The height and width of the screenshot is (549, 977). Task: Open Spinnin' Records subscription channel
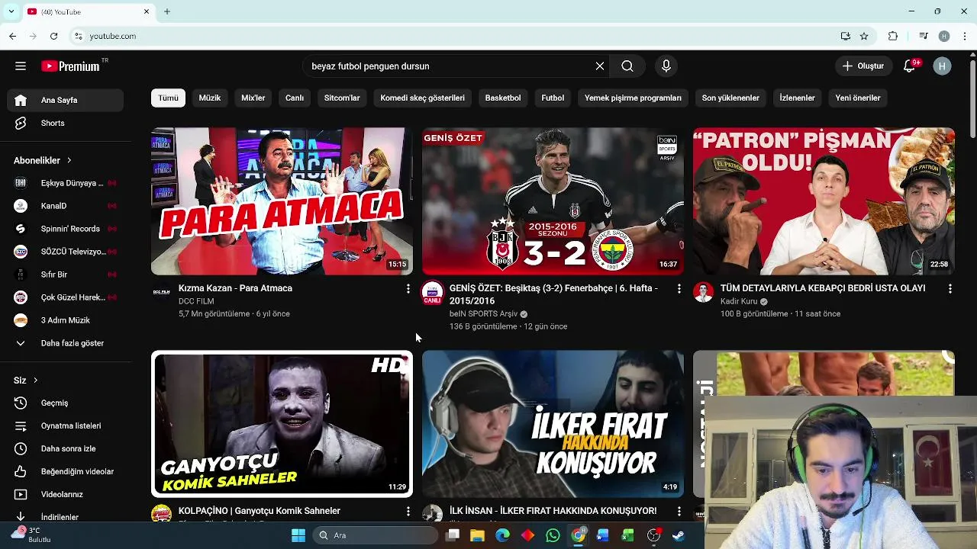(66, 229)
